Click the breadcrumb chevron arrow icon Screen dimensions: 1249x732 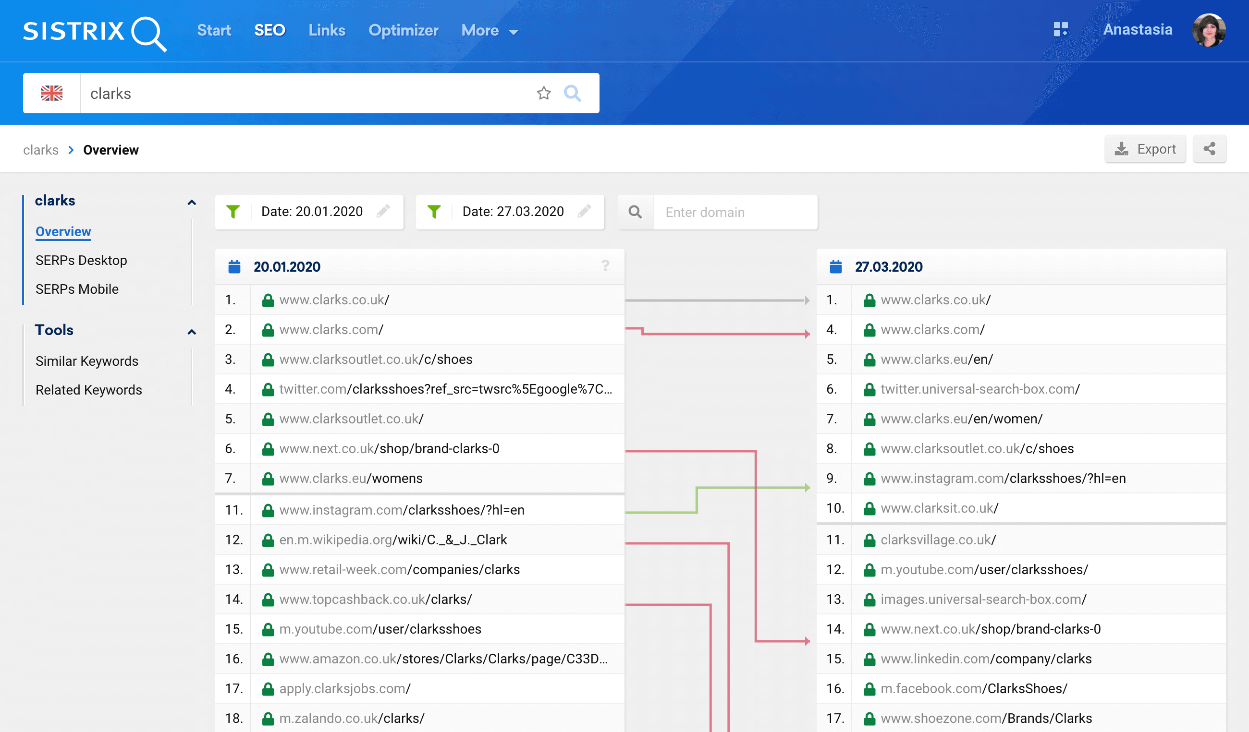(x=71, y=150)
